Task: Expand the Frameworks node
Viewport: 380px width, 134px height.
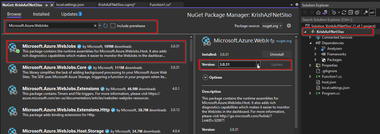Action: point(315,54)
